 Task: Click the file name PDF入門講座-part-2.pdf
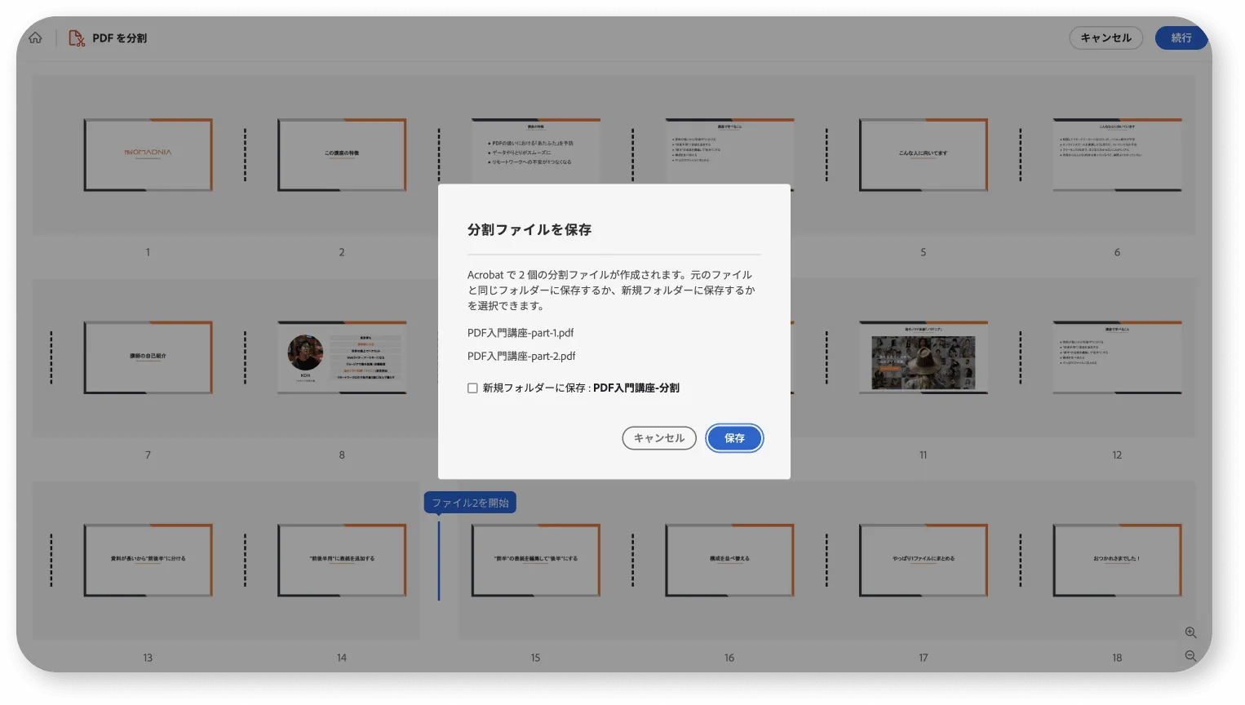pos(521,357)
